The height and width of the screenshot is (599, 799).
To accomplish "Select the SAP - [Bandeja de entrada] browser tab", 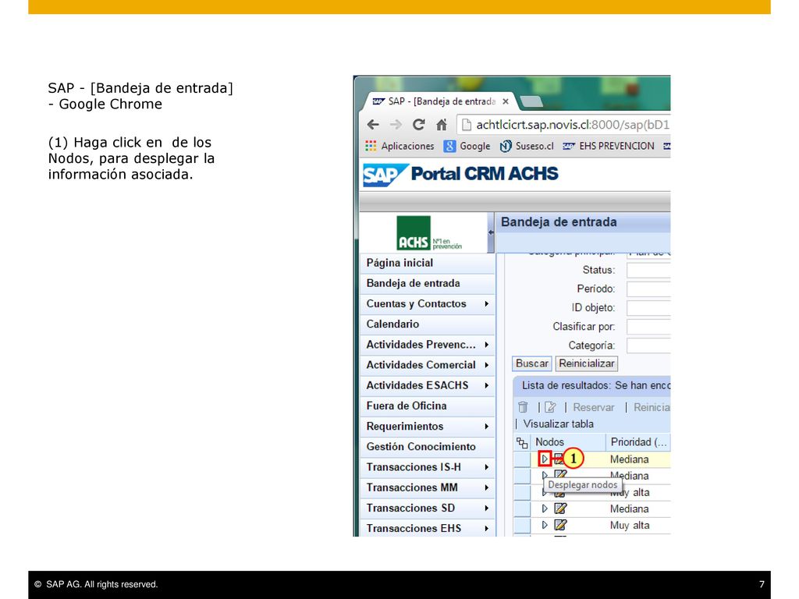I will [439, 101].
